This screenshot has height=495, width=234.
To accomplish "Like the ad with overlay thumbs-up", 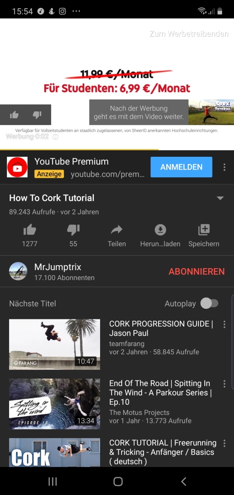I will [14, 115].
